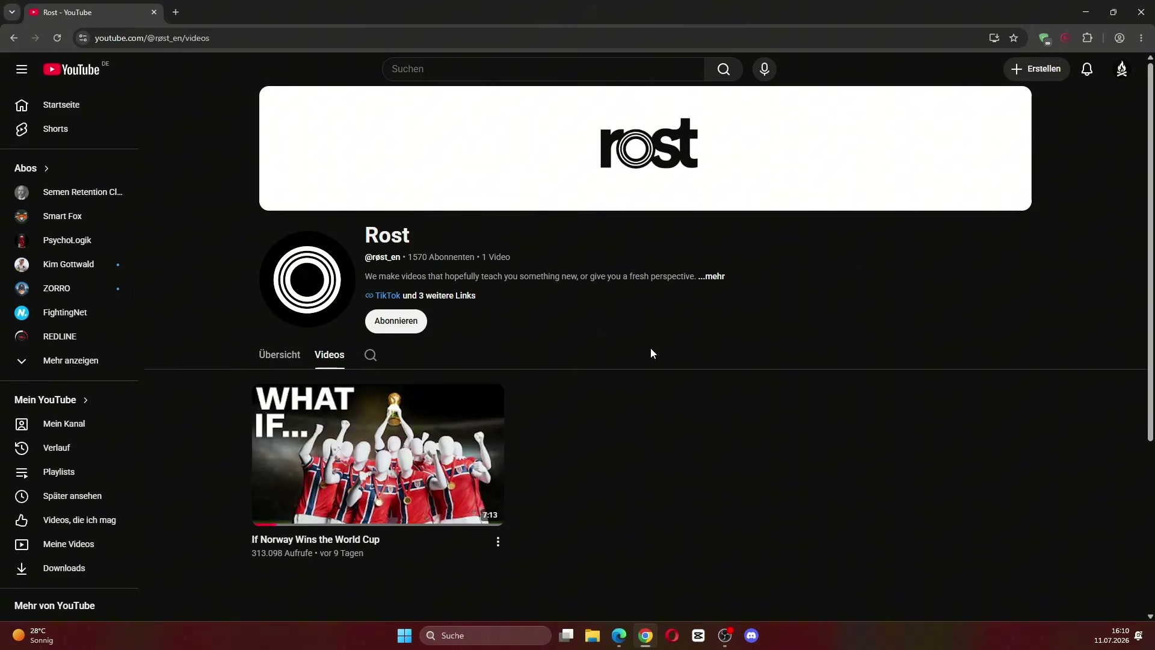Screen dimensions: 1155x650
Task: Play the Norway World Cup video thumbnail
Action: [x=378, y=454]
